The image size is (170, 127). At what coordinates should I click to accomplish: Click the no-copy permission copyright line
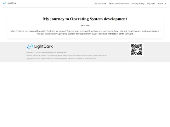point(61,59)
